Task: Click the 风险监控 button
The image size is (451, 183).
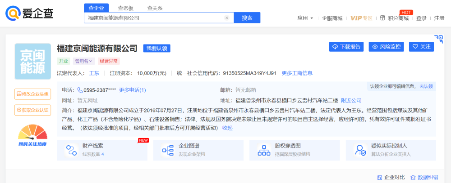Action: 387,47
